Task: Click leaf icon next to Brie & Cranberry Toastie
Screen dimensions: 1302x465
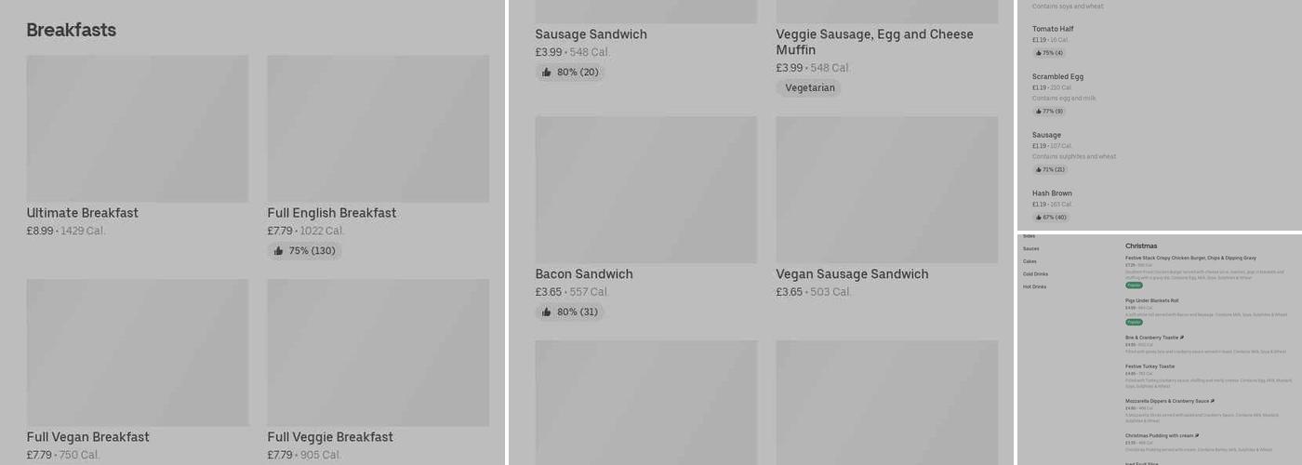Action: pos(1182,338)
